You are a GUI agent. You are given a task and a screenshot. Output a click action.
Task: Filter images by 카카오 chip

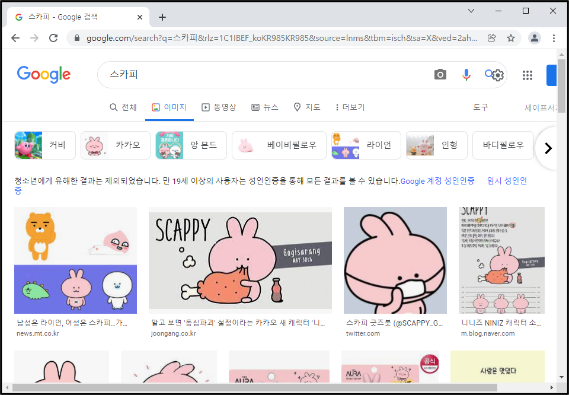116,145
